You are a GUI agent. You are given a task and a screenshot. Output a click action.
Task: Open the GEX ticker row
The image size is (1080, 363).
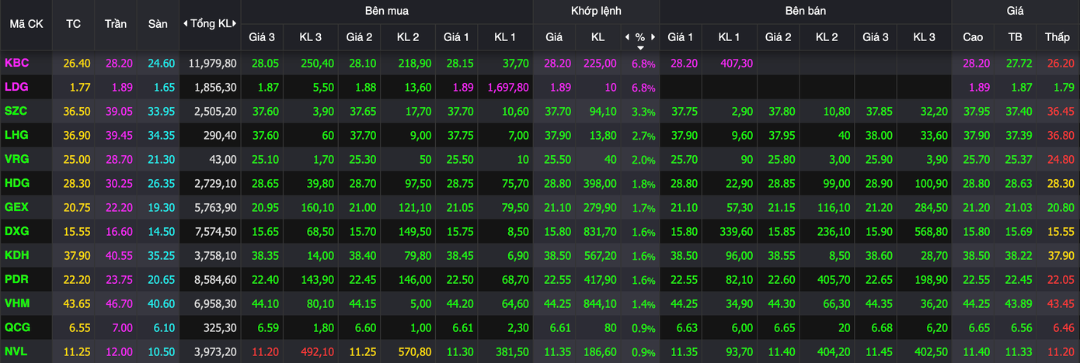point(16,208)
